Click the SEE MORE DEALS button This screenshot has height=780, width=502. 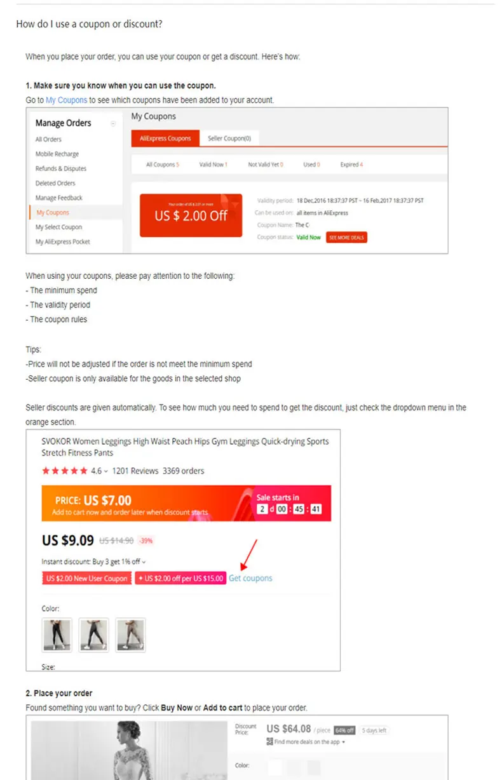pyautogui.click(x=346, y=238)
